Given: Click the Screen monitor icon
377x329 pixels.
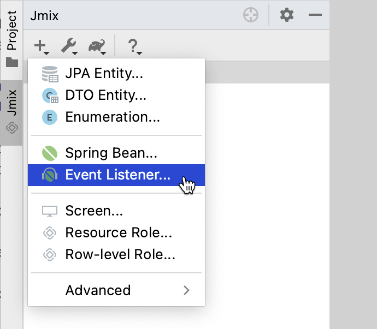Looking at the screenshot, I should pyautogui.click(x=50, y=211).
